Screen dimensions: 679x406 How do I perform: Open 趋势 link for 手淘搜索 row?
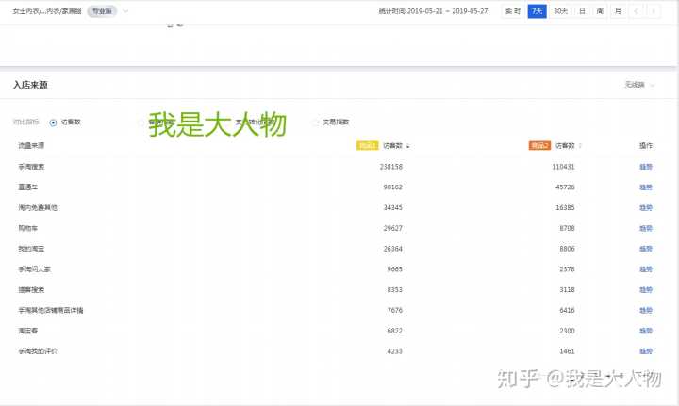pyautogui.click(x=646, y=167)
